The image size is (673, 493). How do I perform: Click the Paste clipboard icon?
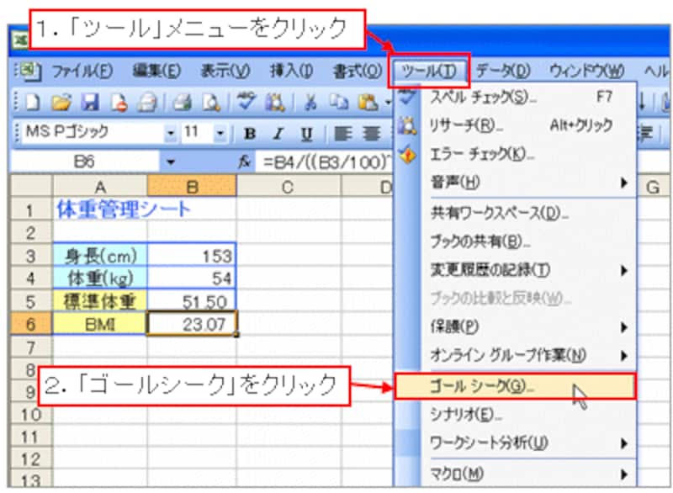coord(368,103)
